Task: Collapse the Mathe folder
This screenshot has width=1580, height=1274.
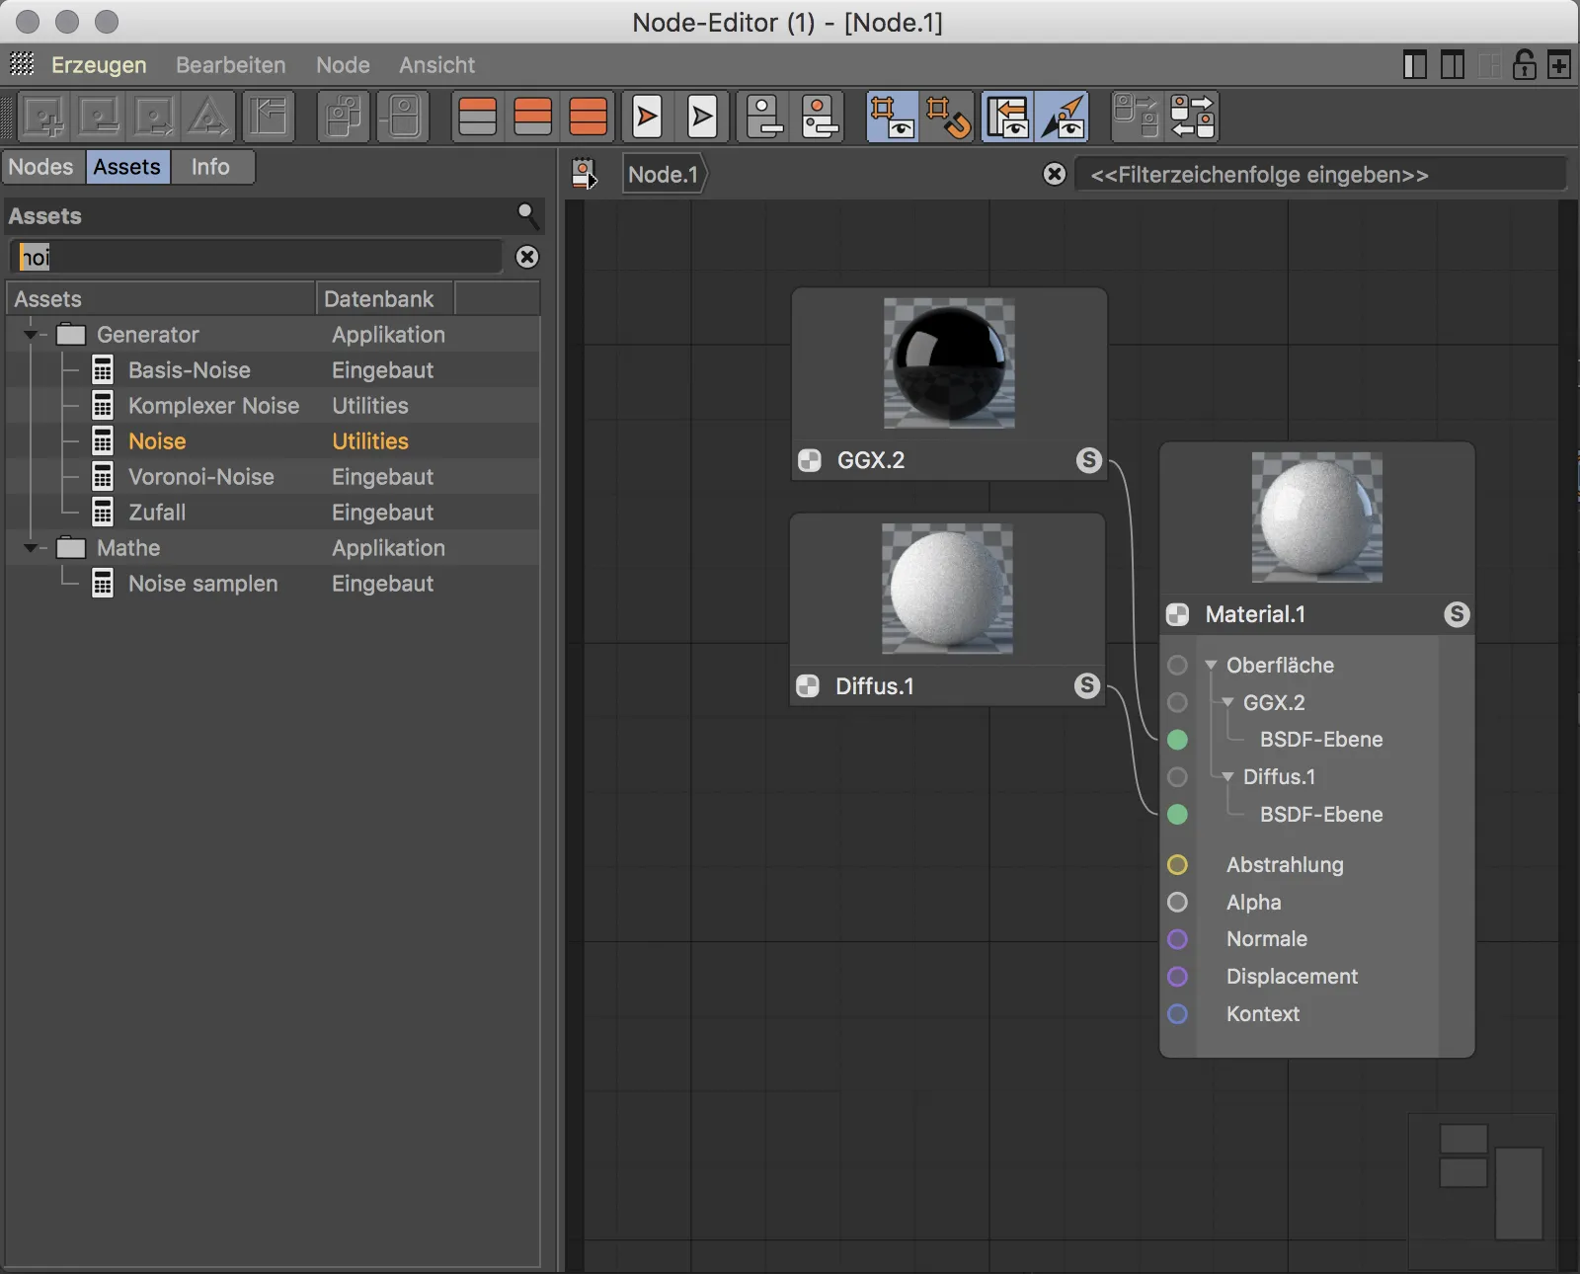Action: [31, 548]
